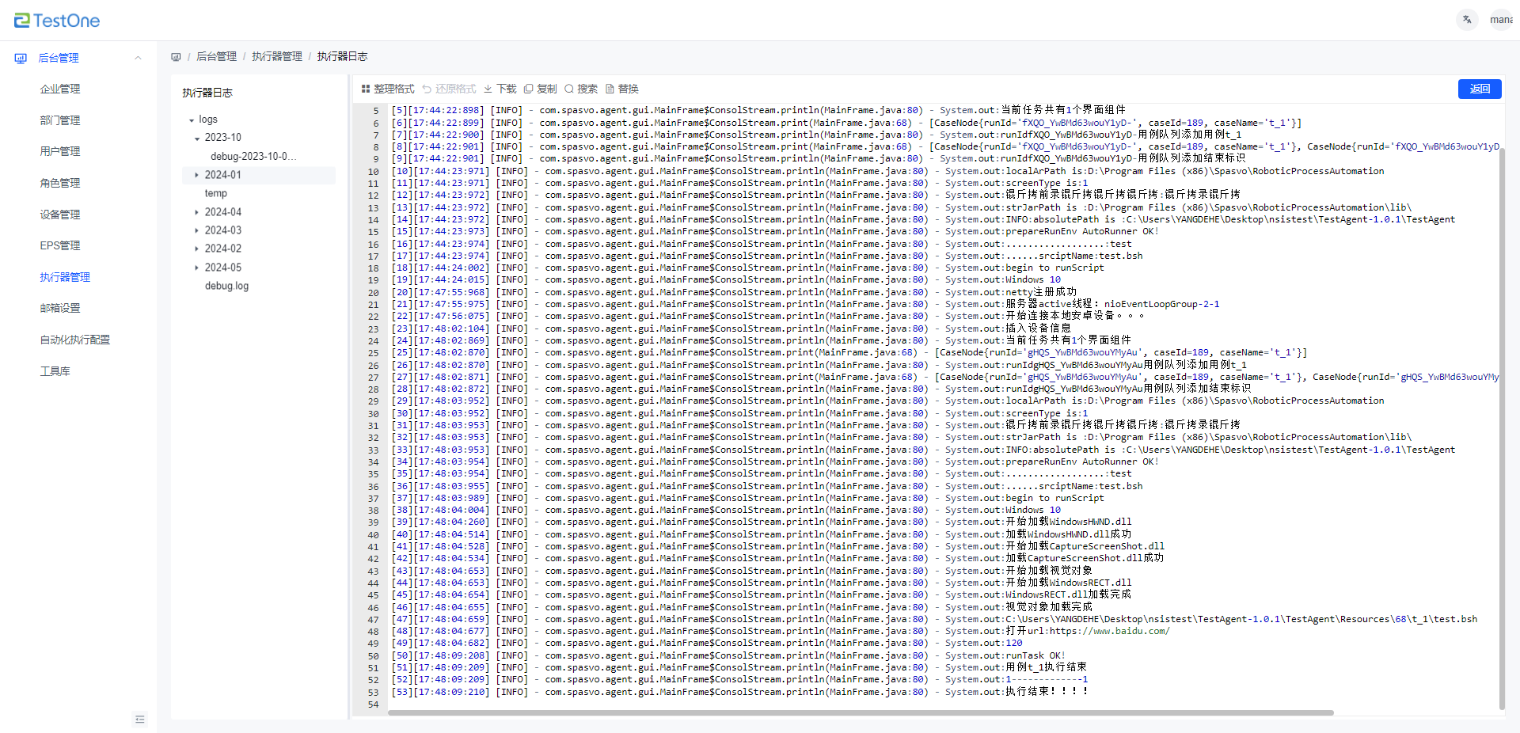Click the 还原格式 undo icon

[427, 89]
